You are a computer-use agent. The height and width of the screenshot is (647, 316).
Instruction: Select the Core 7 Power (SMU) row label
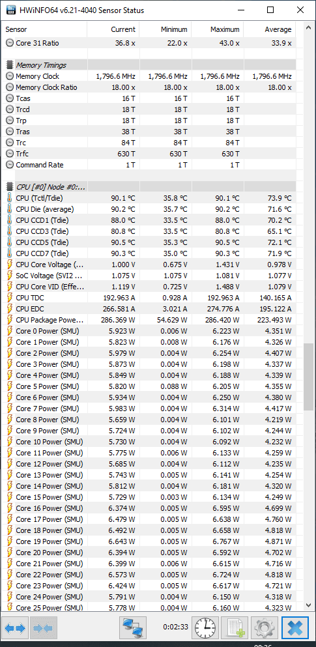[48, 409]
